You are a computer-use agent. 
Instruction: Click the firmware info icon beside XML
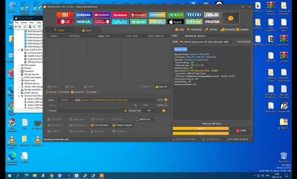pyautogui.click(x=164, y=110)
